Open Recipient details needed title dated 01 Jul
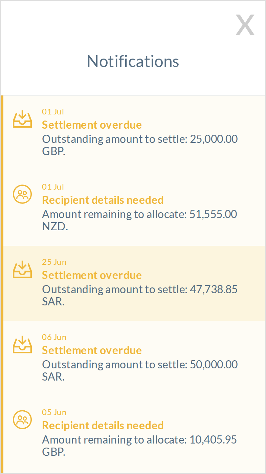266x474 pixels. (x=103, y=200)
